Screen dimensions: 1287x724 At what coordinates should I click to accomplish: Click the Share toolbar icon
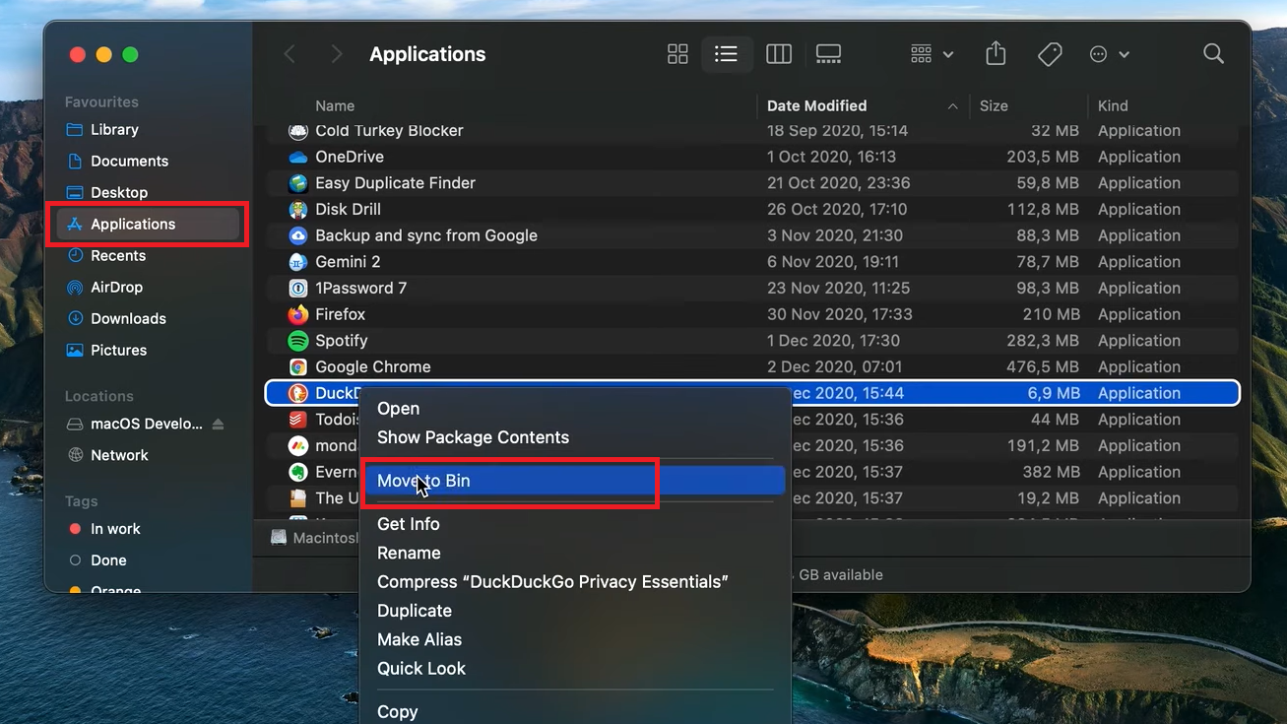(996, 54)
